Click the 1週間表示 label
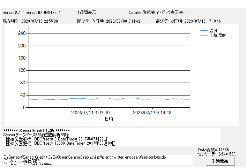This screenshot has width=247, height=168. (87, 13)
